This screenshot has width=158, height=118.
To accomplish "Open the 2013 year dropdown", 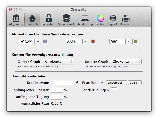I will (x=135, y=83).
